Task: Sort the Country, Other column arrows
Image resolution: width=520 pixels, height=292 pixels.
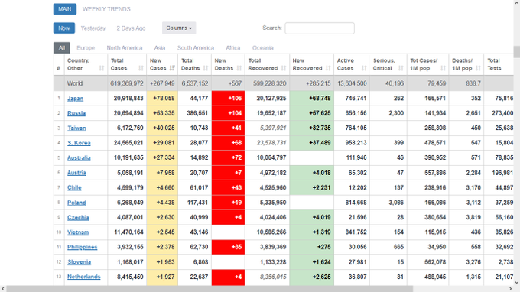Action: click(x=102, y=68)
